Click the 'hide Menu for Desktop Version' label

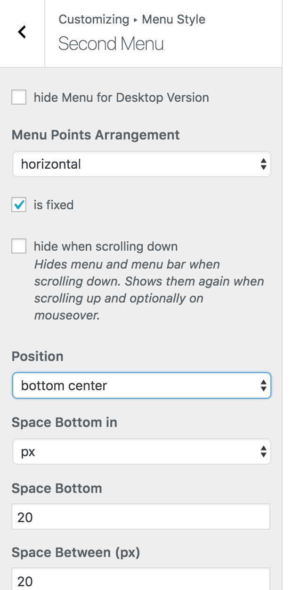pos(121,98)
